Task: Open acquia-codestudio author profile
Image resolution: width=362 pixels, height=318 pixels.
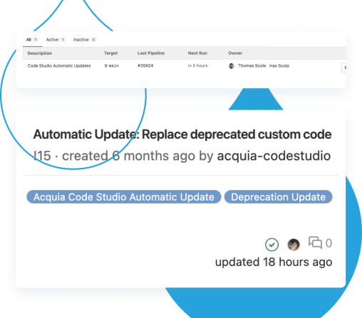Action: click(274, 156)
